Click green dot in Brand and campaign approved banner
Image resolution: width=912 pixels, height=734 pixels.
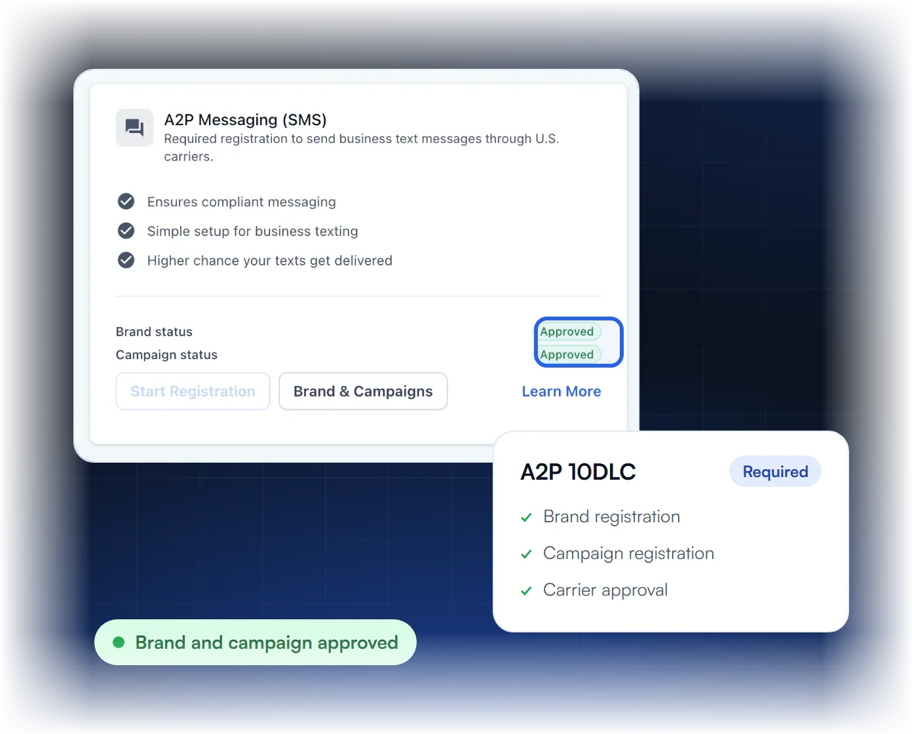119,642
